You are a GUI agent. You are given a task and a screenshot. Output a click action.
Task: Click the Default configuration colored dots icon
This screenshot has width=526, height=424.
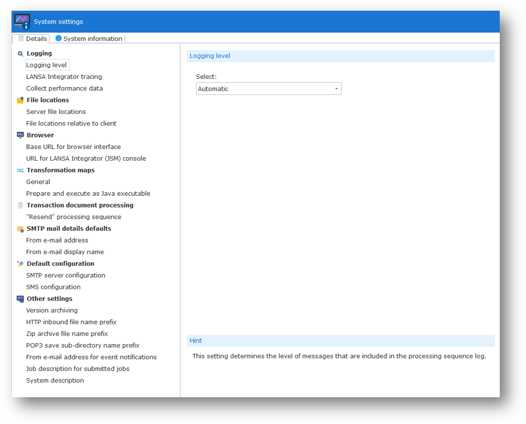pos(20,264)
